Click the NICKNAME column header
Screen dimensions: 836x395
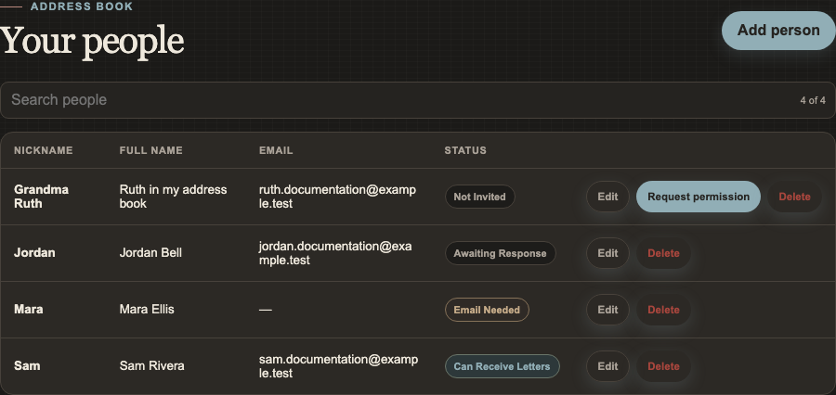point(43,150)
